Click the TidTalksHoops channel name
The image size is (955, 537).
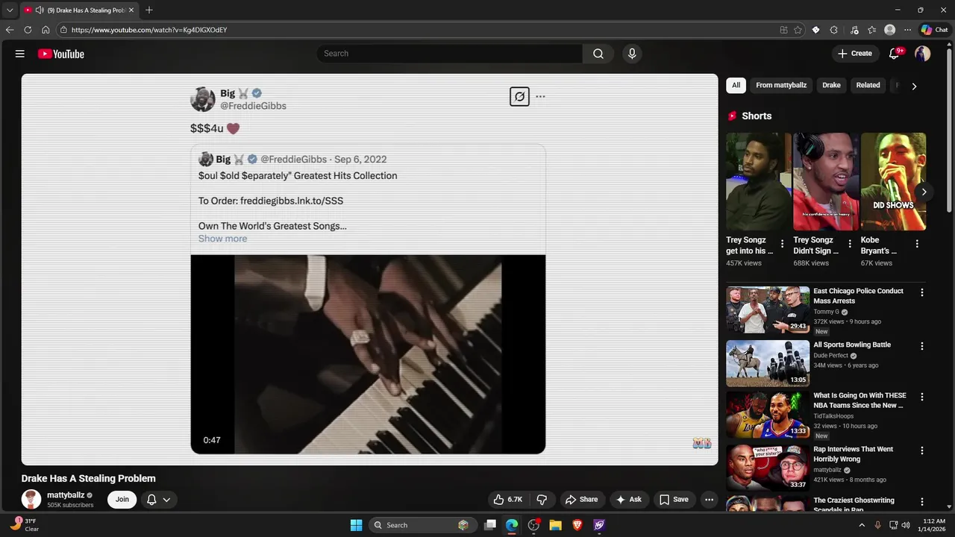point(833,416)
